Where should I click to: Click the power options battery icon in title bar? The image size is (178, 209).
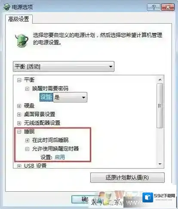pos(7,7)
